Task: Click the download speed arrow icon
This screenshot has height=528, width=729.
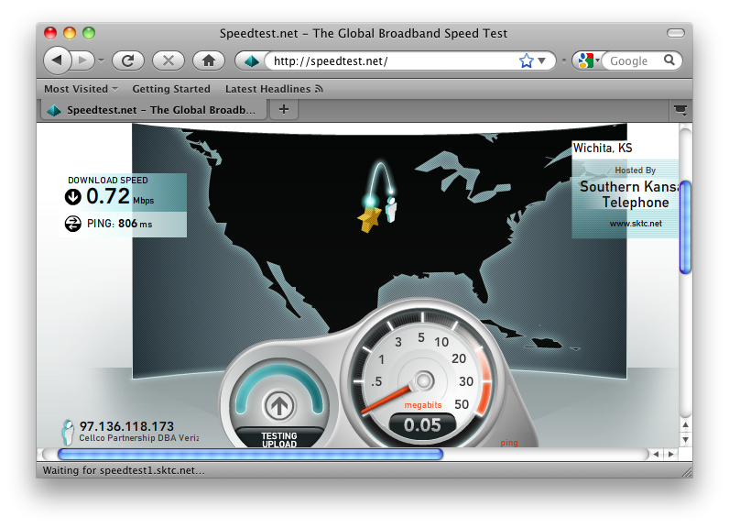Action: pos(73,197)
